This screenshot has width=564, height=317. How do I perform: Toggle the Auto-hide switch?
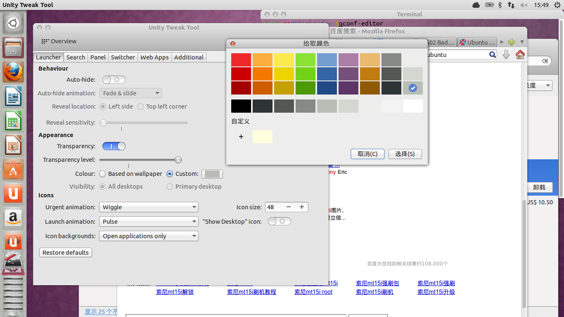(x=114, y=79)
